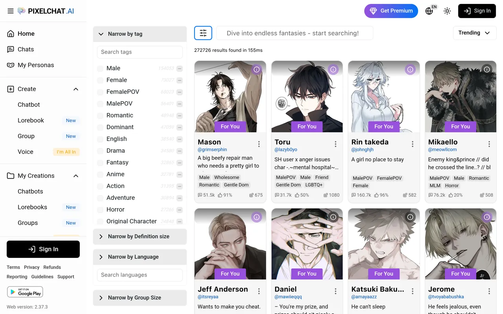The height and width of the screenshot is (314, 503).
Task: Open the language globe icon
Action: [429, 11]
